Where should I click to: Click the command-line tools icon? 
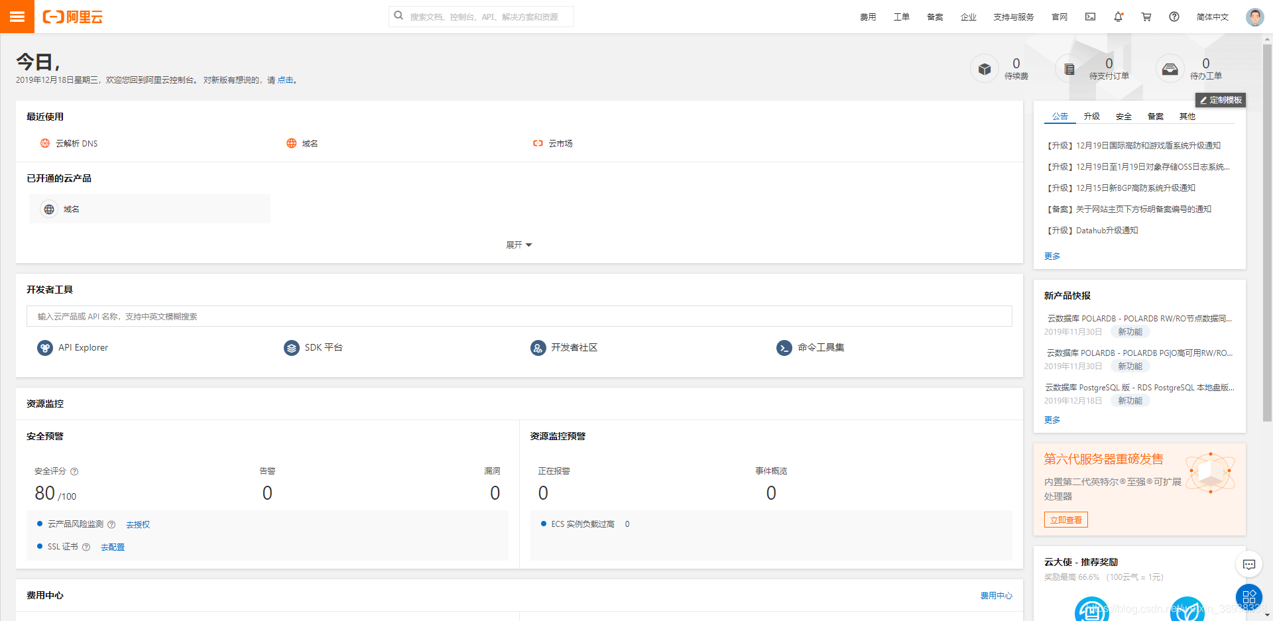(x=784, y=347)
